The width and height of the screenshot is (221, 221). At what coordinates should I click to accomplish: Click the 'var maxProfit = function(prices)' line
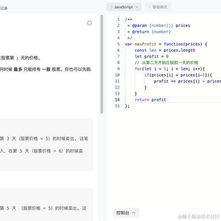click(x=166, y=44)
